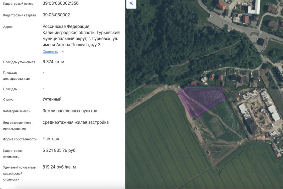
Task: Click the ownership value 'Частная'
Action: tap(51, 139)
